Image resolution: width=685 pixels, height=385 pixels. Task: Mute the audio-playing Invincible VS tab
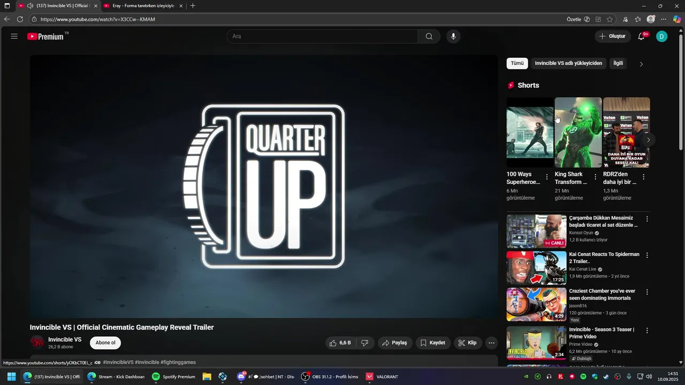30,6
